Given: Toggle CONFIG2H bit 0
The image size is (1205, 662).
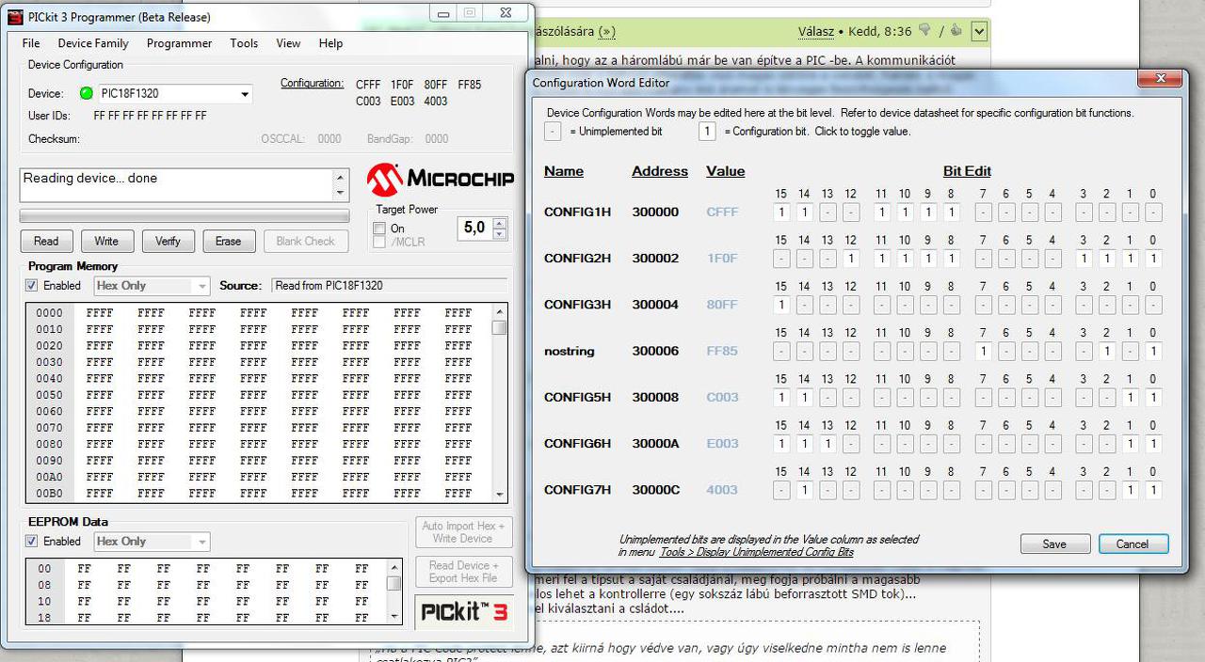Looking at the screenshot, I should (1153, 259).
